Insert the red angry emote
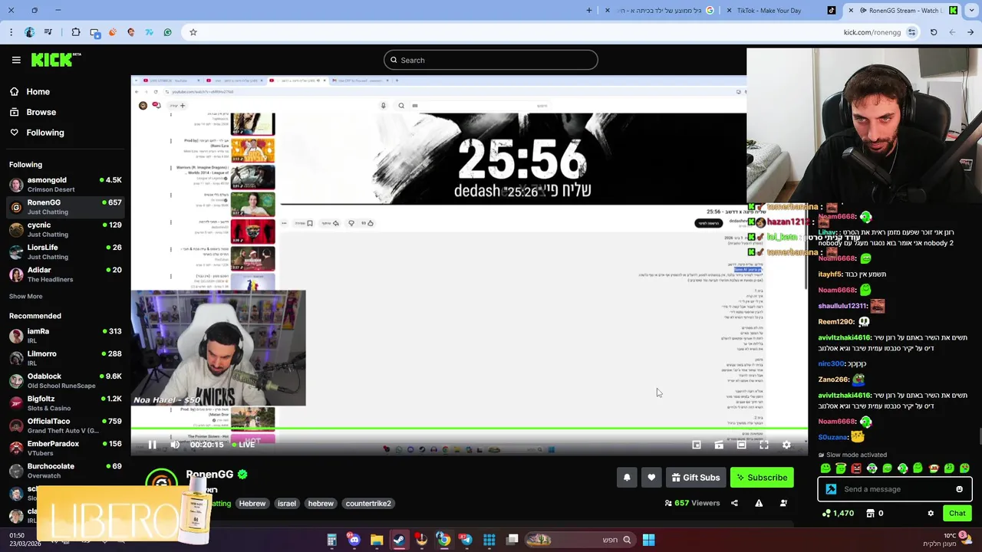Viewport: 982px width, 552px height. pyautogui.click(x=856, y=468)
